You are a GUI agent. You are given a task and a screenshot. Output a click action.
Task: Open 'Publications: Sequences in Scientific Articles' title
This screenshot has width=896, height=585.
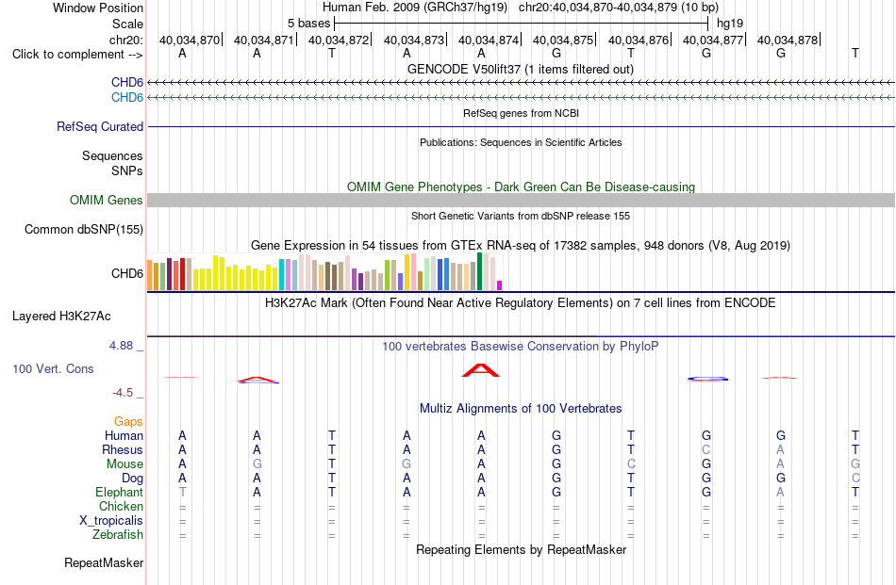521,142
